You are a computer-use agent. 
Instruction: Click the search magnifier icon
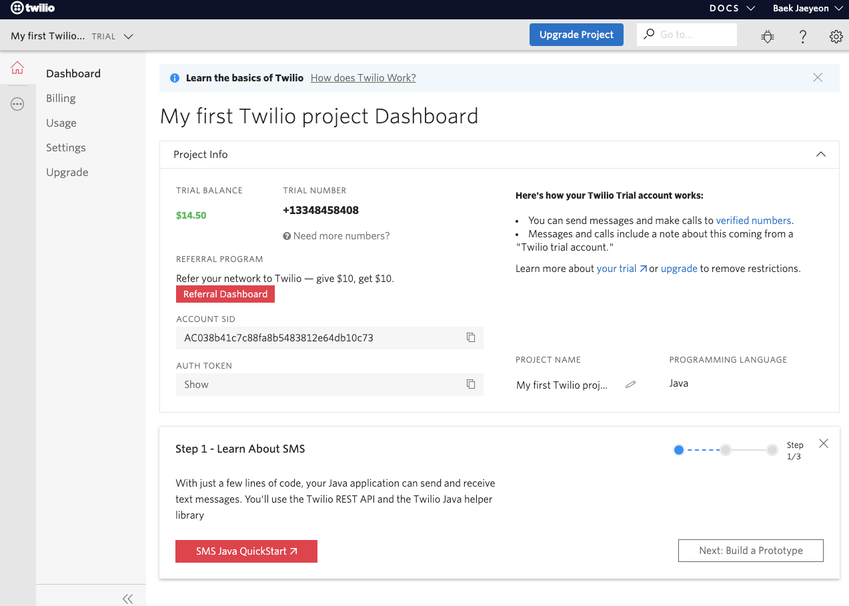pyautogui.click(x=649, y=34)
